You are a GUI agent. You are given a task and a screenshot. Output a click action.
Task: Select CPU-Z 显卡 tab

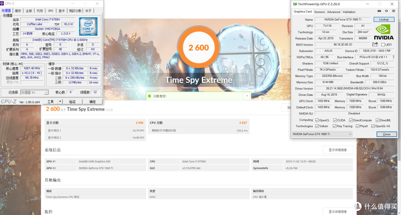[x=62, y=11]
